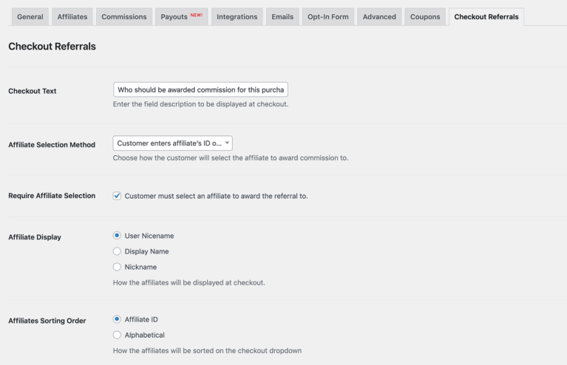Go to the Coupons tab
This screenshot has width=567, height=365.
pos(425,17)
